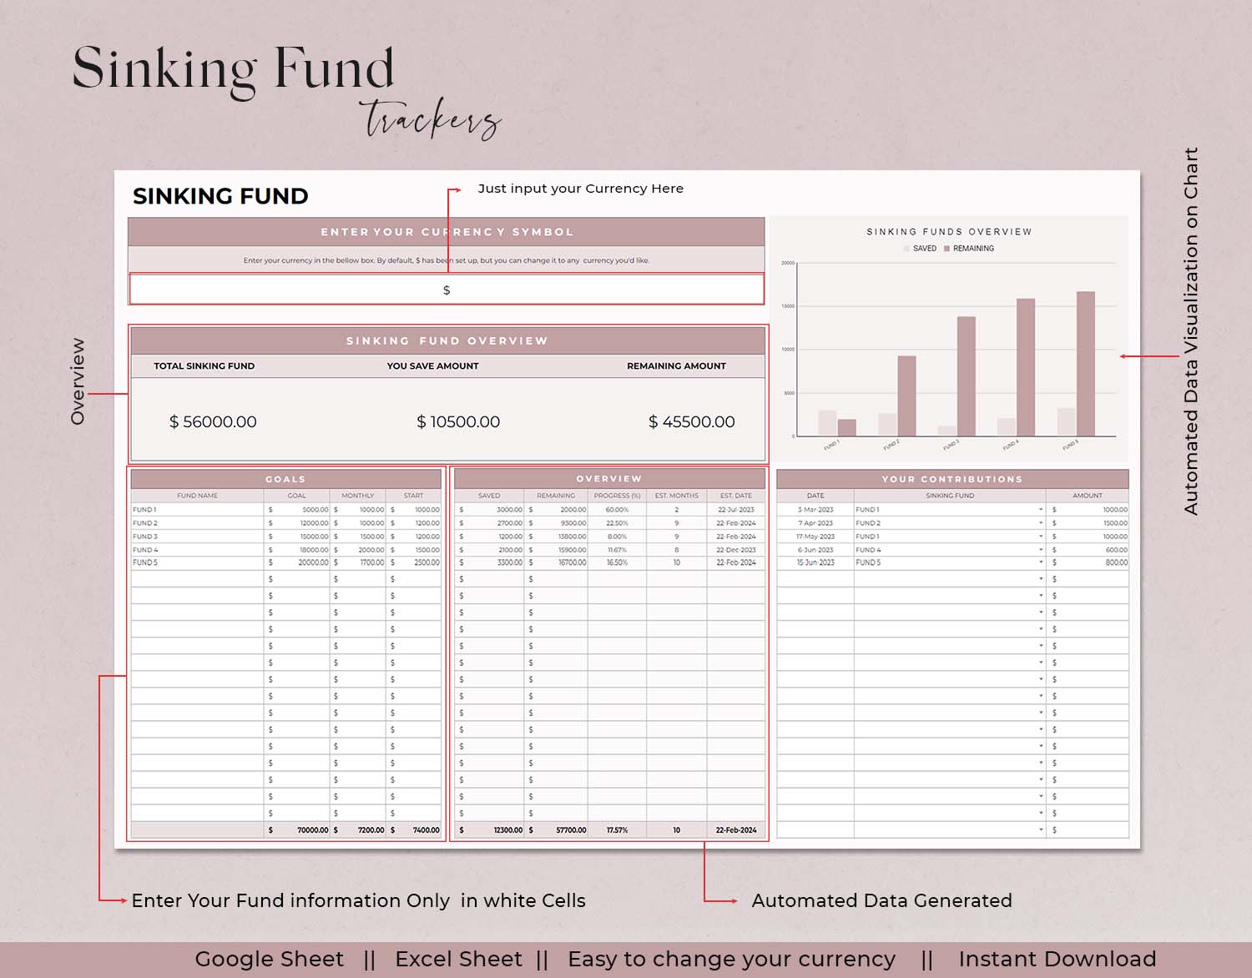Click goal amount 5000.00 cell
Viewport: 1252px width, 978px height.
297,509
